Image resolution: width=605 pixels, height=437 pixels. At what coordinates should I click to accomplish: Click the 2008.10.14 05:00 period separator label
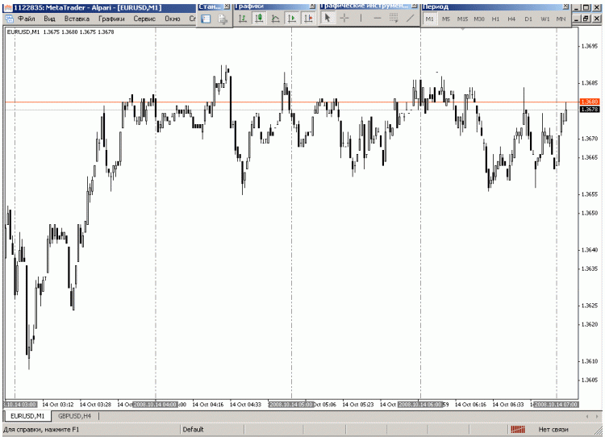tap(291, 405)
